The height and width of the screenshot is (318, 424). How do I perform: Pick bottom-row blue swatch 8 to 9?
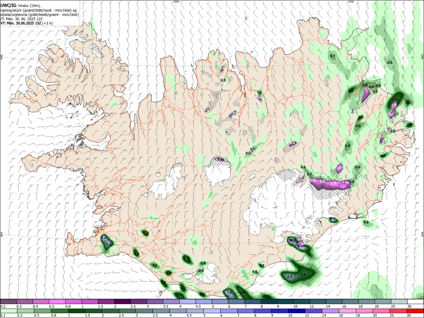click(262, 311)
